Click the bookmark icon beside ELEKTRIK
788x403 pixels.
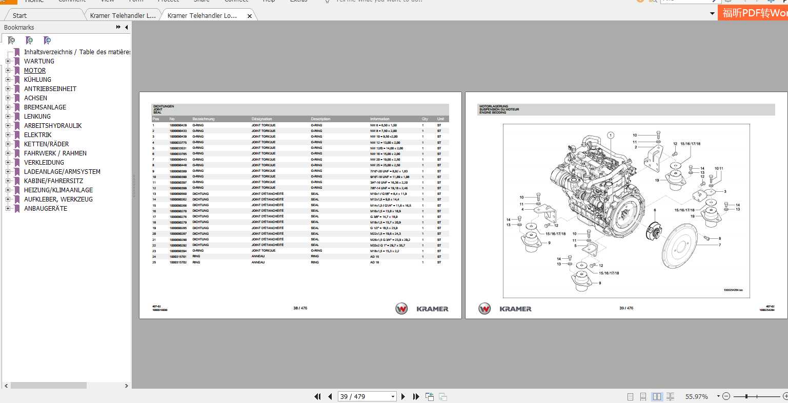[x=17, y=135]
